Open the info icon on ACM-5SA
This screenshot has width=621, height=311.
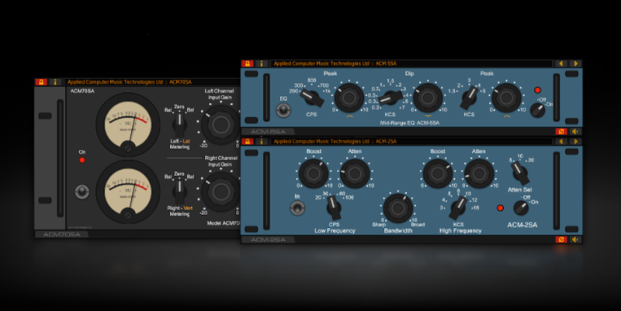[x=262, y=64]
